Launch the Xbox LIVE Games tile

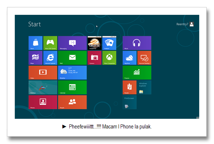[x=50, y=43]
